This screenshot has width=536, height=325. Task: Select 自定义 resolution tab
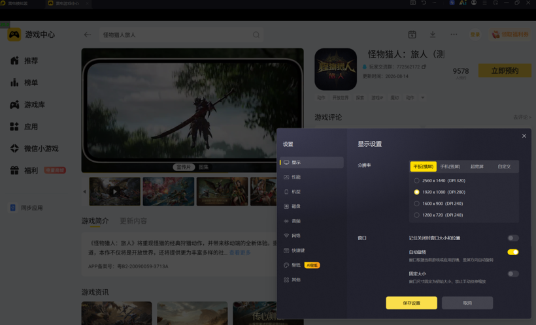[x=504, y=166]
